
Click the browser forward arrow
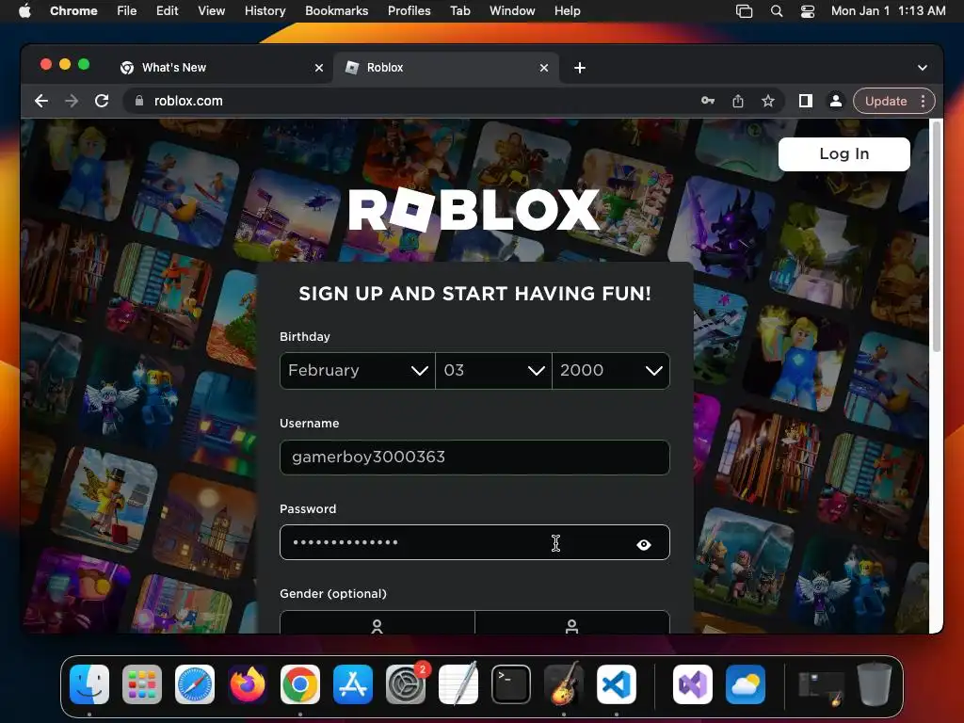[x=72, y=101]
